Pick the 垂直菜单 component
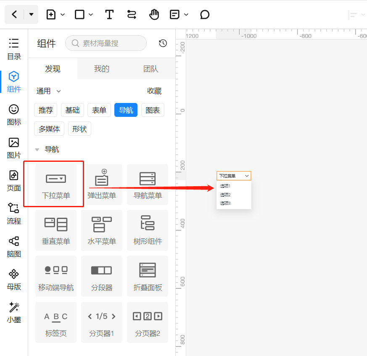Viewport: 367px width, 356px height. point(56,230)
